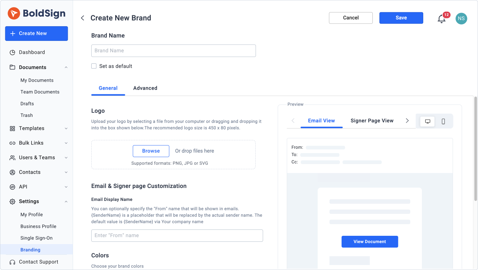478x270 pixels.
Task: Open the Contact Support headset icon
Action: (12, 262)
